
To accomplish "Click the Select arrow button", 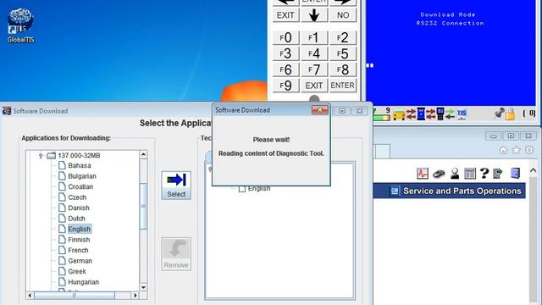I will click(x=176, y=186).
